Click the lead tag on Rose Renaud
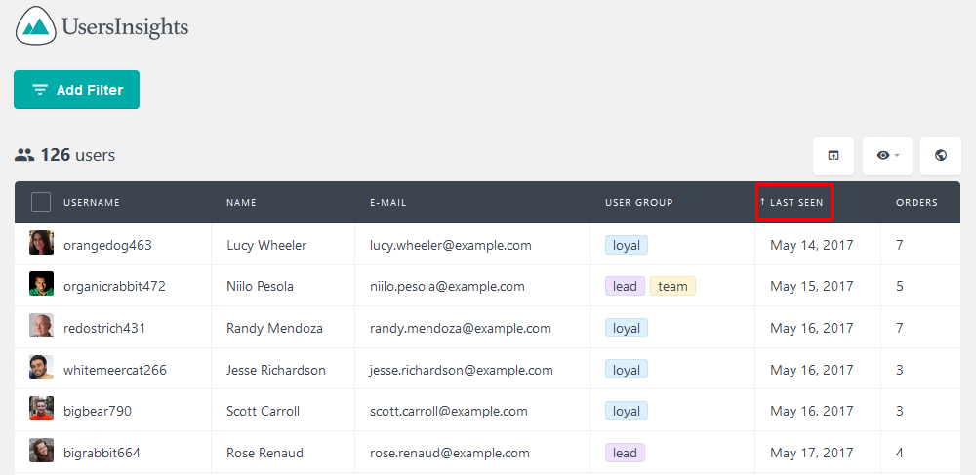The width and height of the screenshot is (976, 475). point(625,453)
